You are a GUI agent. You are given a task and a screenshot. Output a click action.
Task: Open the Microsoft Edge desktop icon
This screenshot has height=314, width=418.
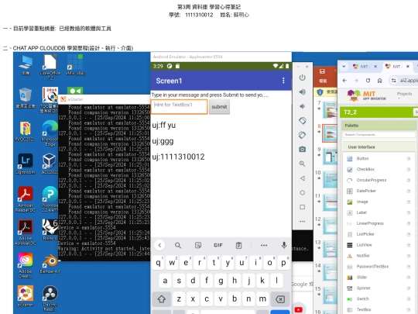click(50, 133)
